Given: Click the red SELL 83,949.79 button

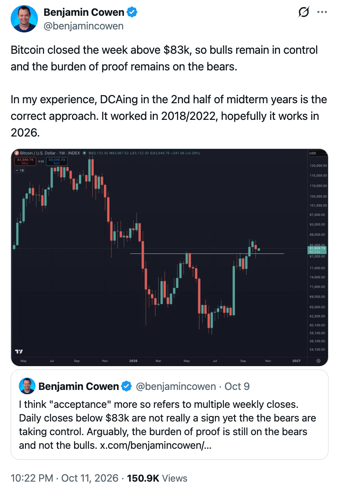Looking at the screenshot, I should point(25,161).
